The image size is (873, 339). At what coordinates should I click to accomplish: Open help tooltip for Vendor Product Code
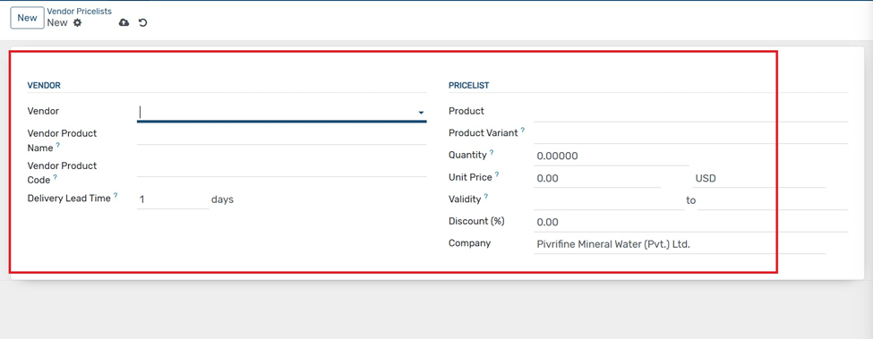click(56, 178)
